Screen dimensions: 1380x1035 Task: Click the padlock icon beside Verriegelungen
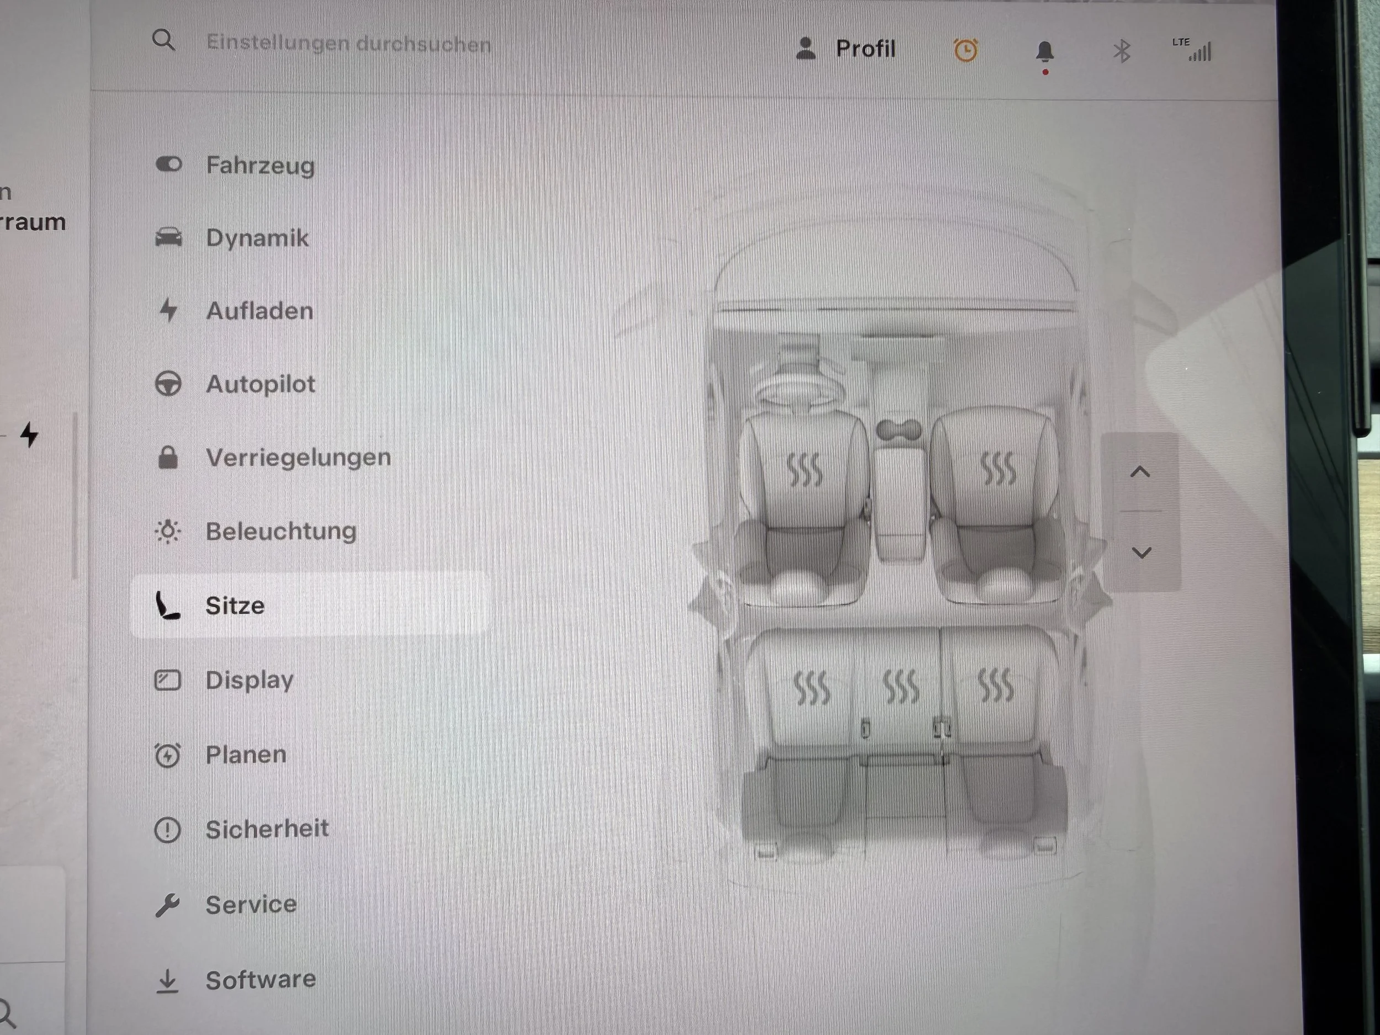[168, 457]
